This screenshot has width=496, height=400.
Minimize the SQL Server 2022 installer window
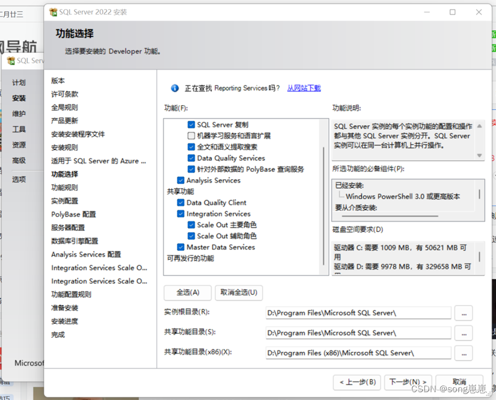(x=427, y=12)
